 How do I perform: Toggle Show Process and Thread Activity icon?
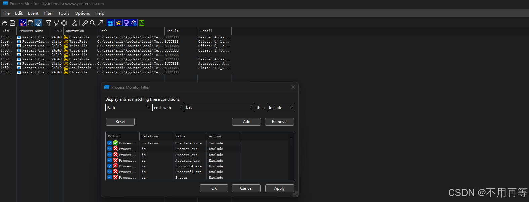pos(134,23)
